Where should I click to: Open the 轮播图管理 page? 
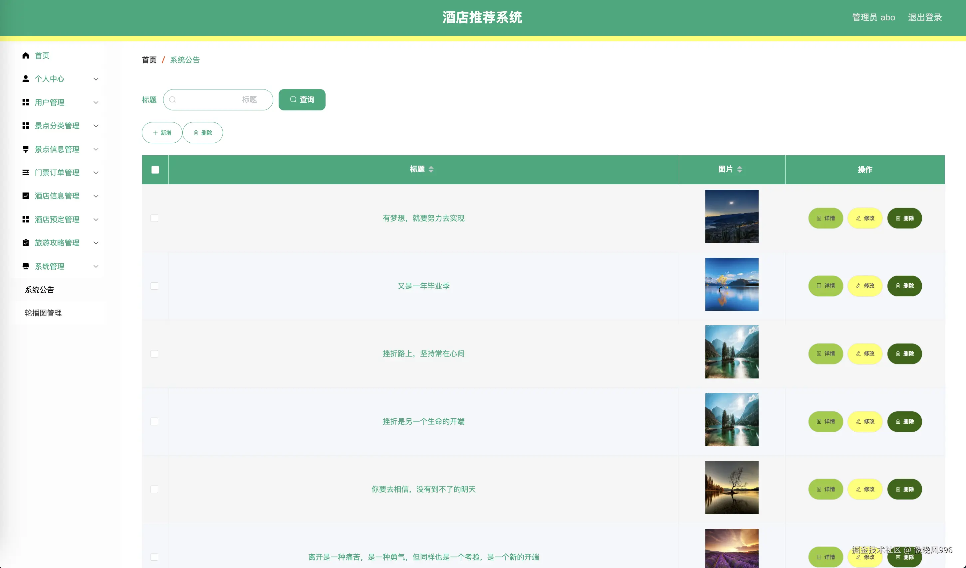43,313
